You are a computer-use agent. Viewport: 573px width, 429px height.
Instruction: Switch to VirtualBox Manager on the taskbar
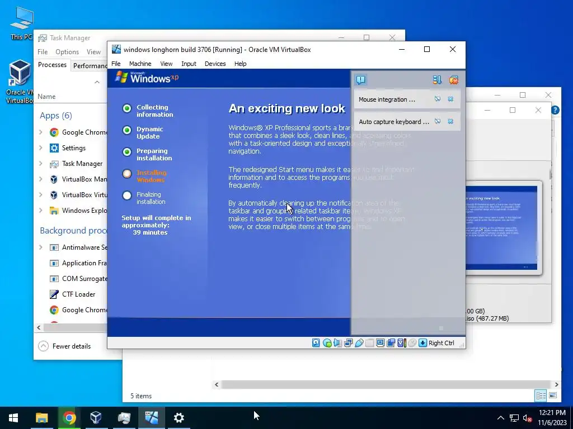click(x=96, y=418)
